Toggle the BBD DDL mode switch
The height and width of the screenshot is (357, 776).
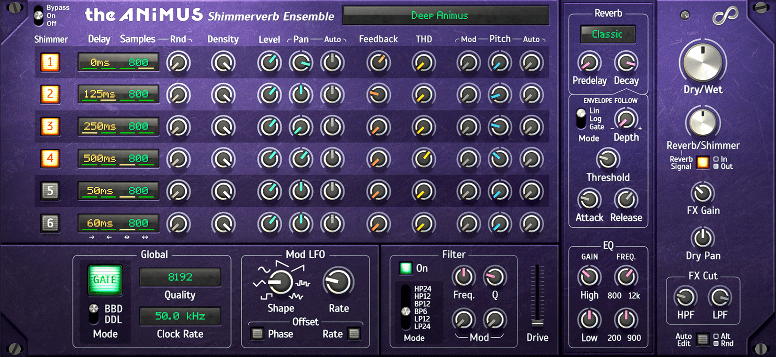pos(94,314)
